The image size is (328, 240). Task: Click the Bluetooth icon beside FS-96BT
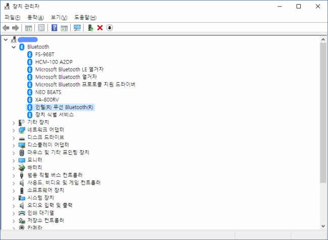coord(30,54)
